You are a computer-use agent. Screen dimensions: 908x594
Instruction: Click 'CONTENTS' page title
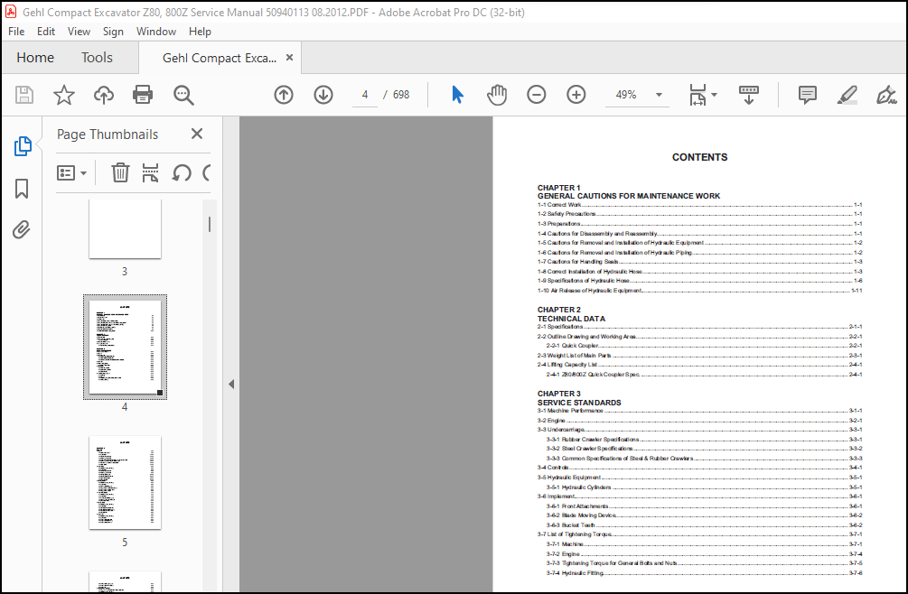tap(699, 157)
